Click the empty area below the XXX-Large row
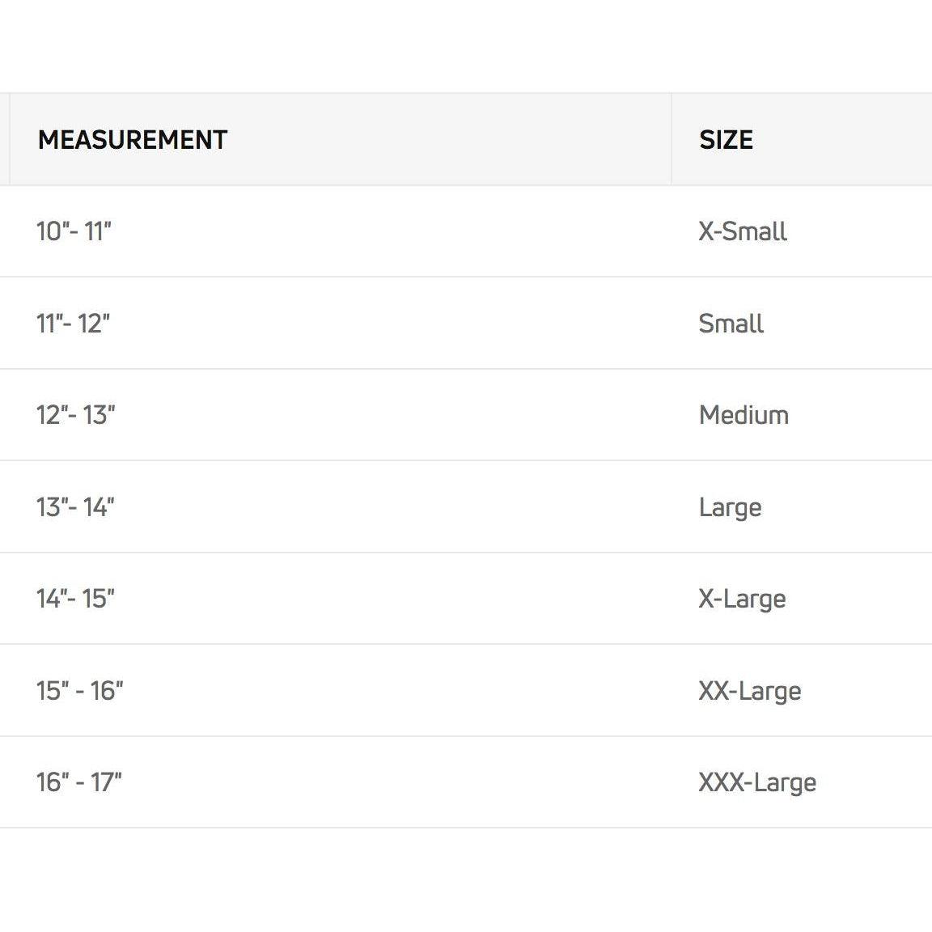 [466, 878]
